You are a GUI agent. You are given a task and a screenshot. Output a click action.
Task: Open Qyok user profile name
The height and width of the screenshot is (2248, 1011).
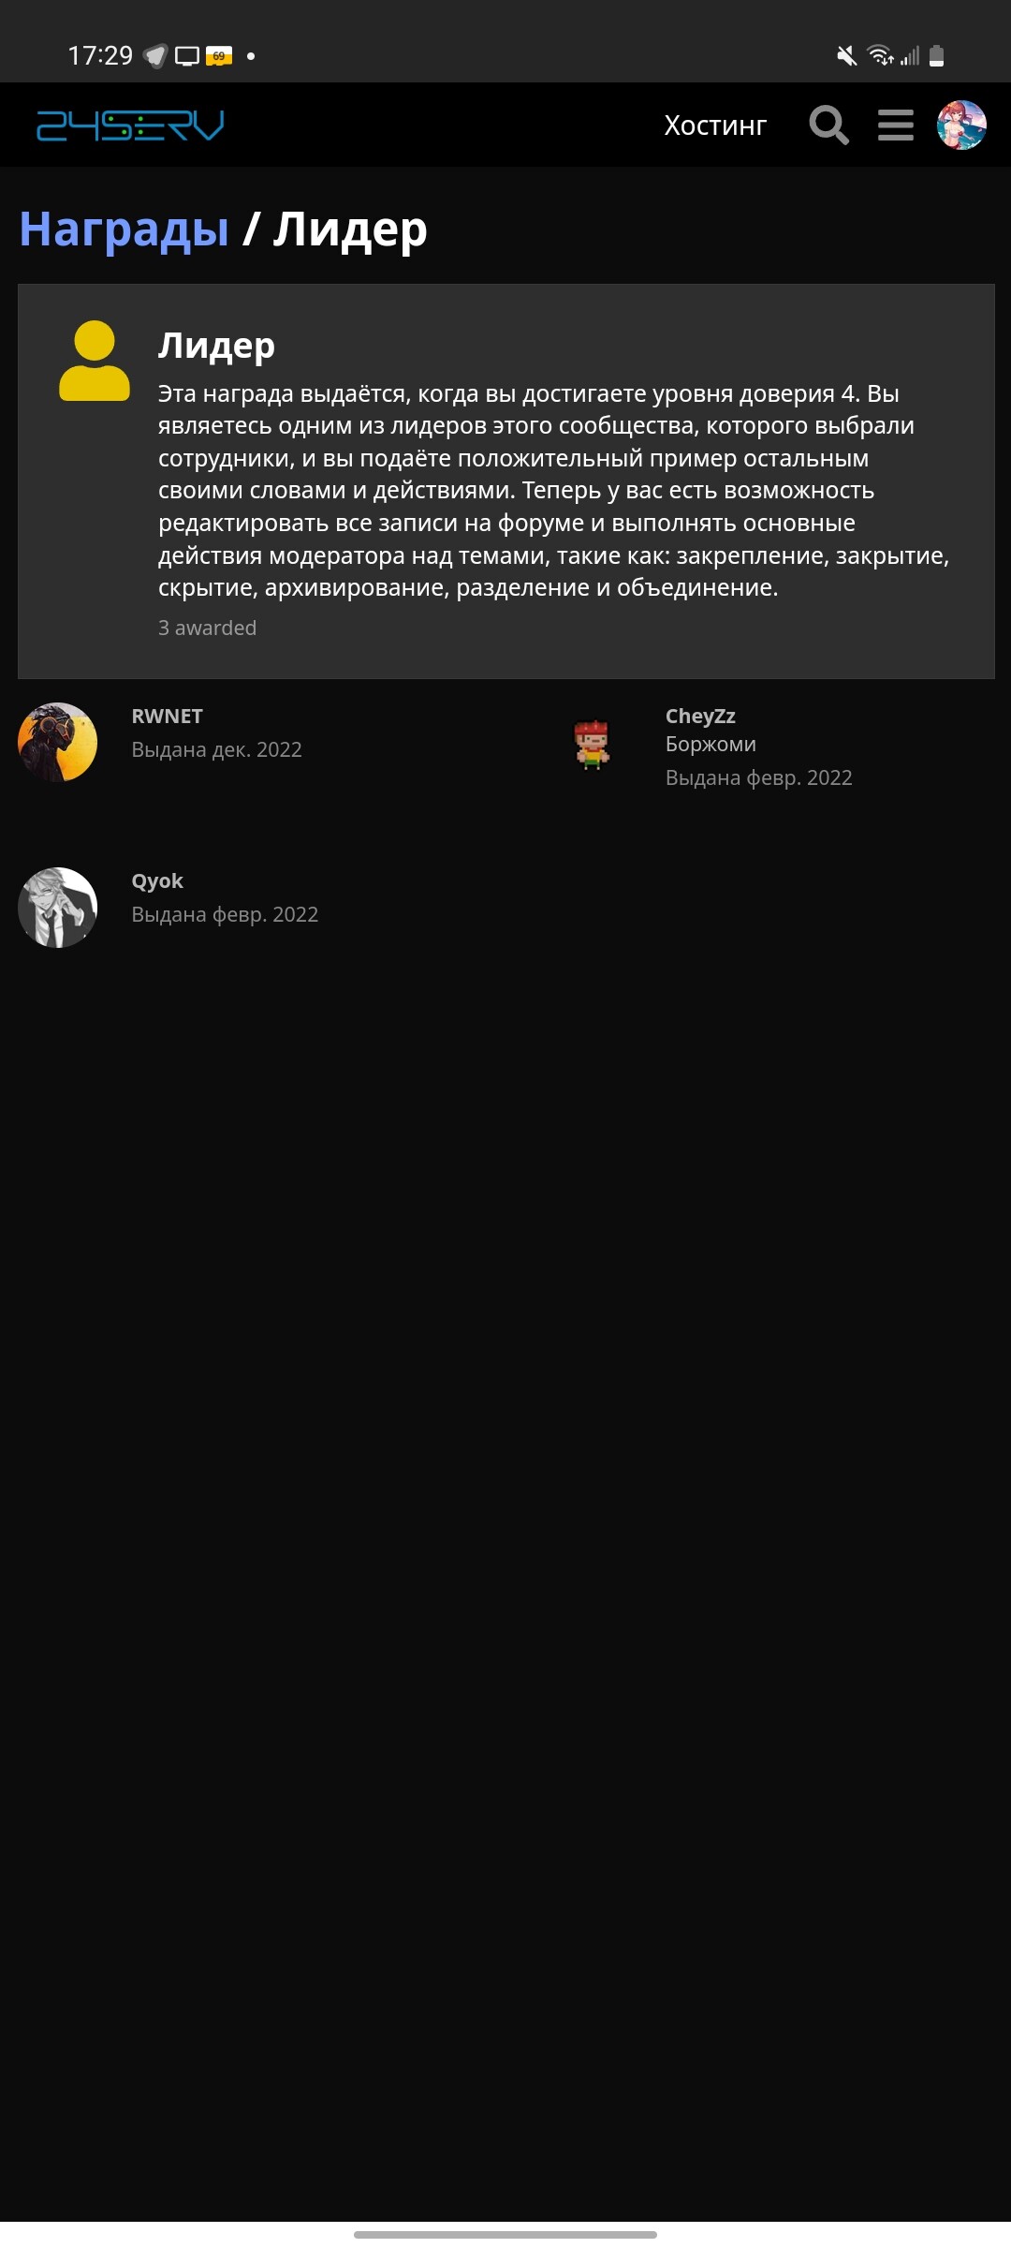[157, 881]
